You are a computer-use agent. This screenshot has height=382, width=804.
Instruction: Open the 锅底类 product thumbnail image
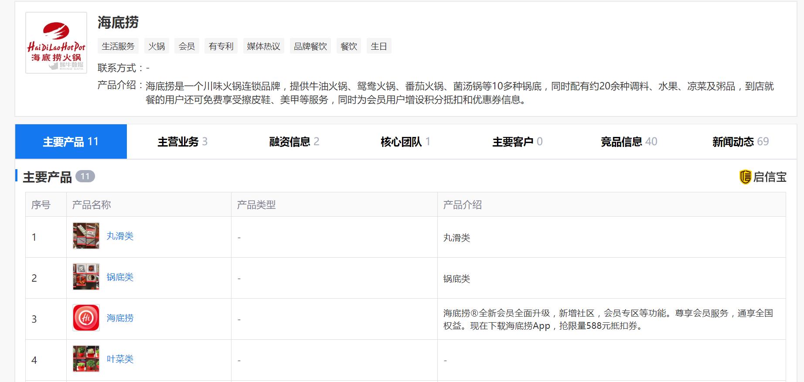pos(86,277)
